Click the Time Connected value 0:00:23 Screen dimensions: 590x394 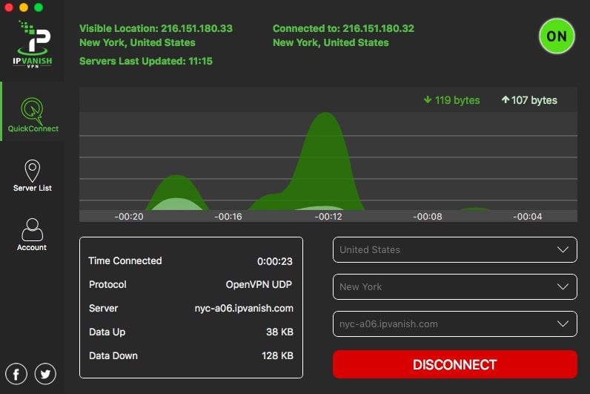click(275, 261)
